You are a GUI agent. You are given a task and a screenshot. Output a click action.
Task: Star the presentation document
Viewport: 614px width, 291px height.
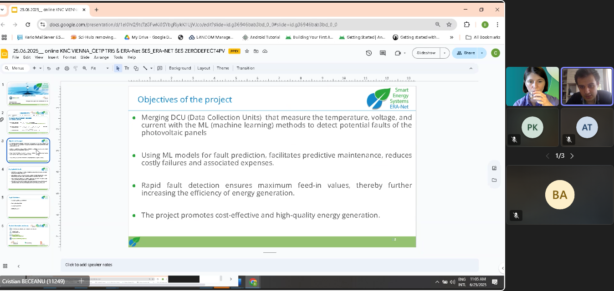click(x=247, y=51)
